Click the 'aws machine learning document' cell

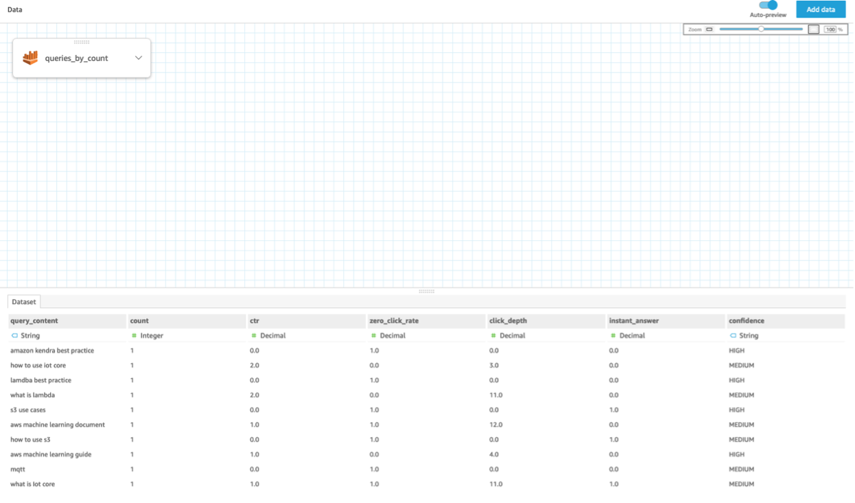coord(58,425)
